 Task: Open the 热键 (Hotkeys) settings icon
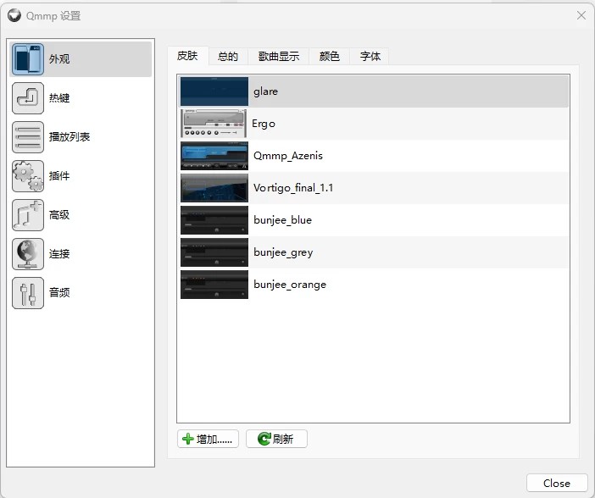pos(28,98)
